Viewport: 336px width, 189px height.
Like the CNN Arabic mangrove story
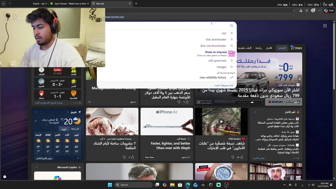pos(241,157)
